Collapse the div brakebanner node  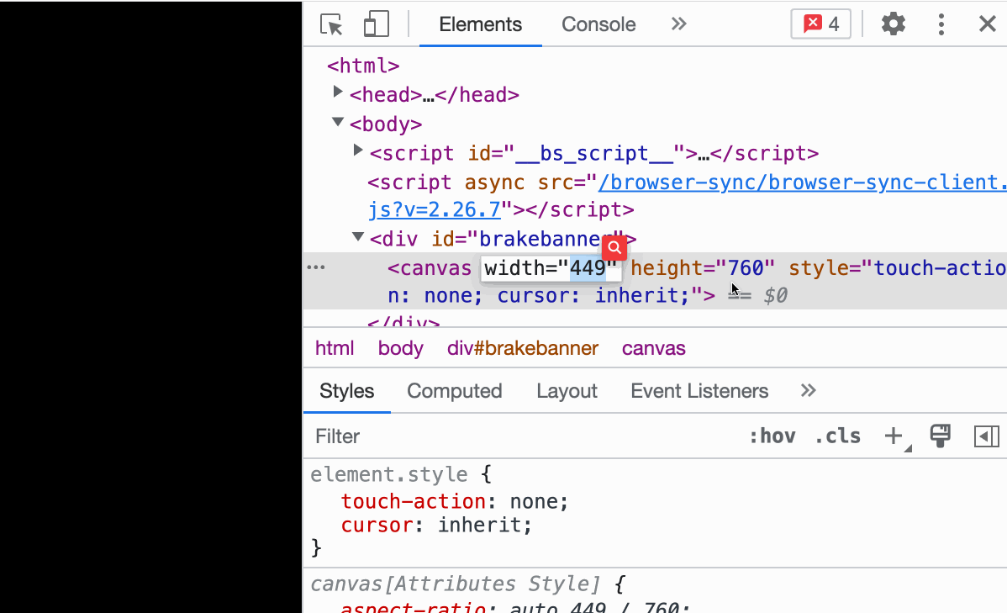(x=358, y=236)
